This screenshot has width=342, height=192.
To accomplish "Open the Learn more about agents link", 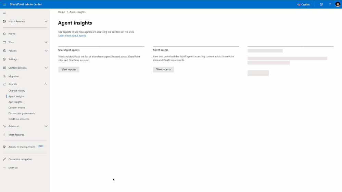I will [72, 36].
